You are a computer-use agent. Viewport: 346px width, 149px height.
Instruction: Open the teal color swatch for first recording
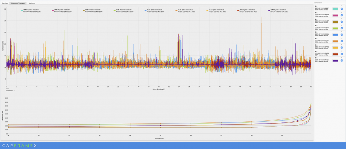point(335,9)
